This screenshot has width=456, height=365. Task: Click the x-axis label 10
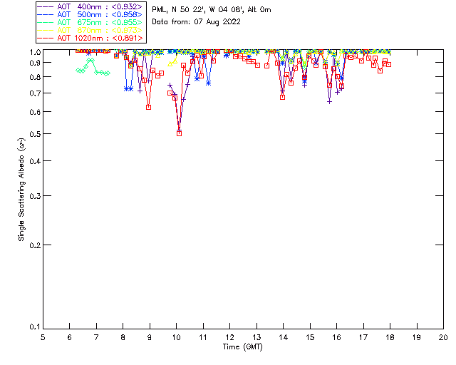coord(176,337)
